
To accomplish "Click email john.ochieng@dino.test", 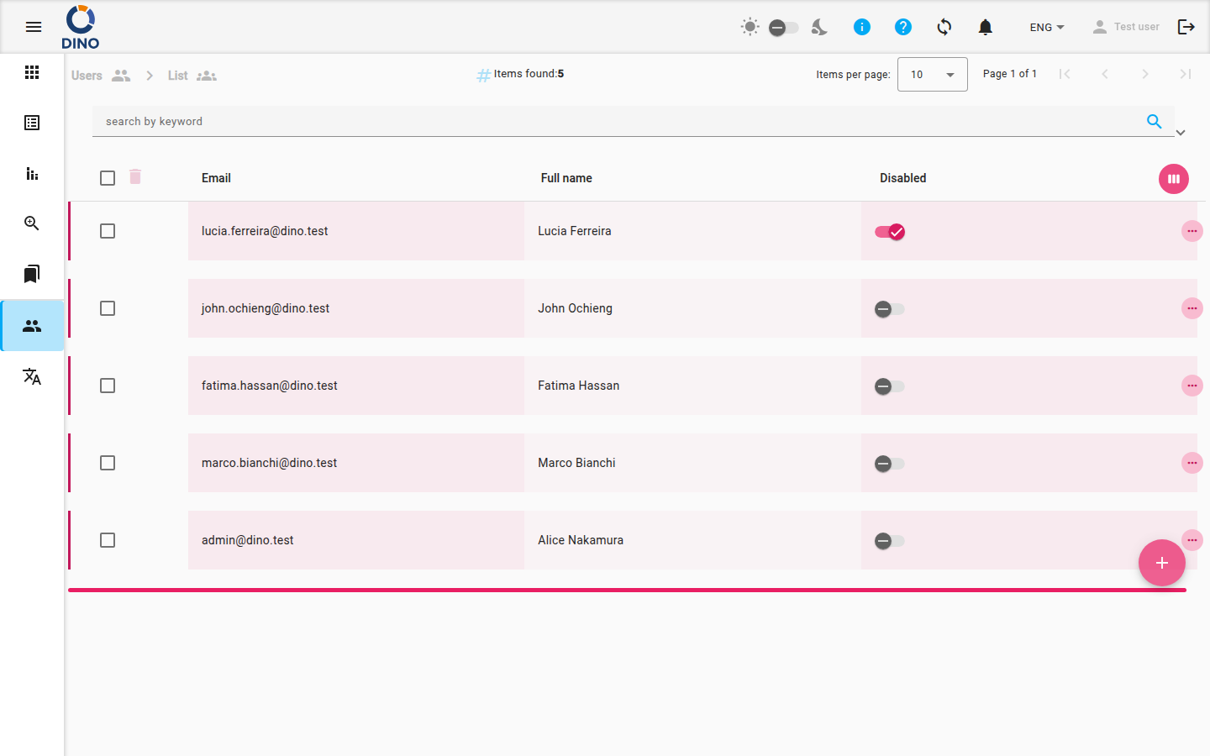I will pos(266,308).
